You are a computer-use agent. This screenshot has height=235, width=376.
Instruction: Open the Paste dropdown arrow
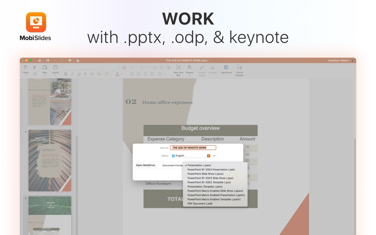coord(26,75)
